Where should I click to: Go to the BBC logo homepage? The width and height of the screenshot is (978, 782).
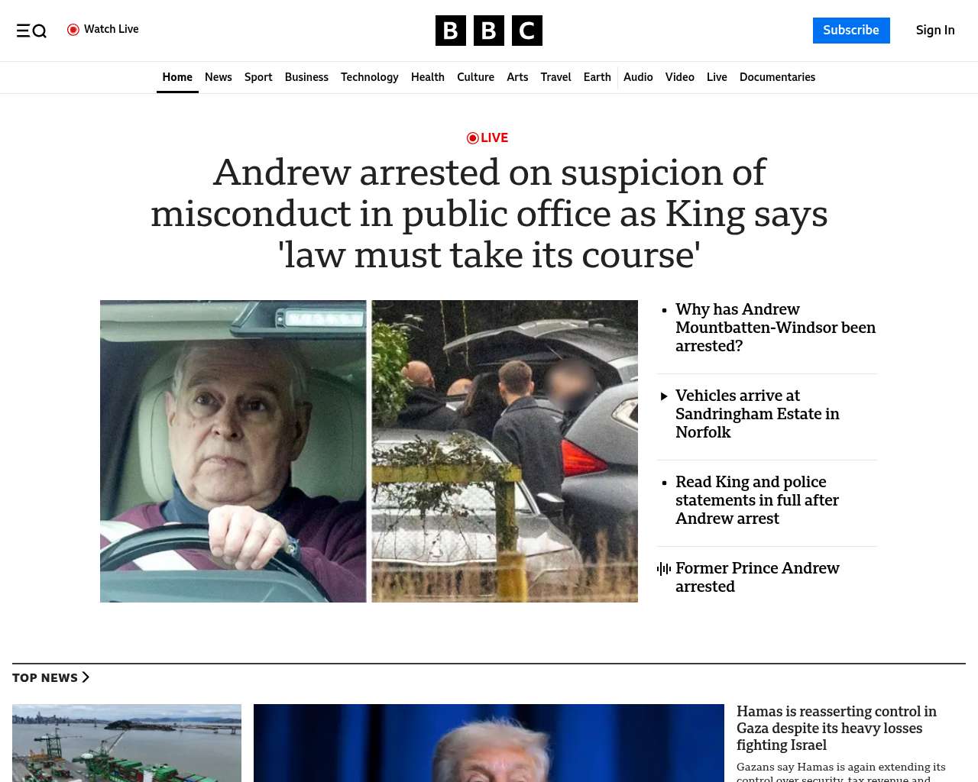(489, 31)
